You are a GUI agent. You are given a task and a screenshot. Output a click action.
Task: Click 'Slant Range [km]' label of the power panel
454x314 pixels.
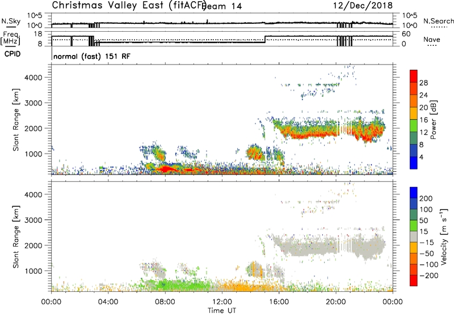tap(16, 120)
